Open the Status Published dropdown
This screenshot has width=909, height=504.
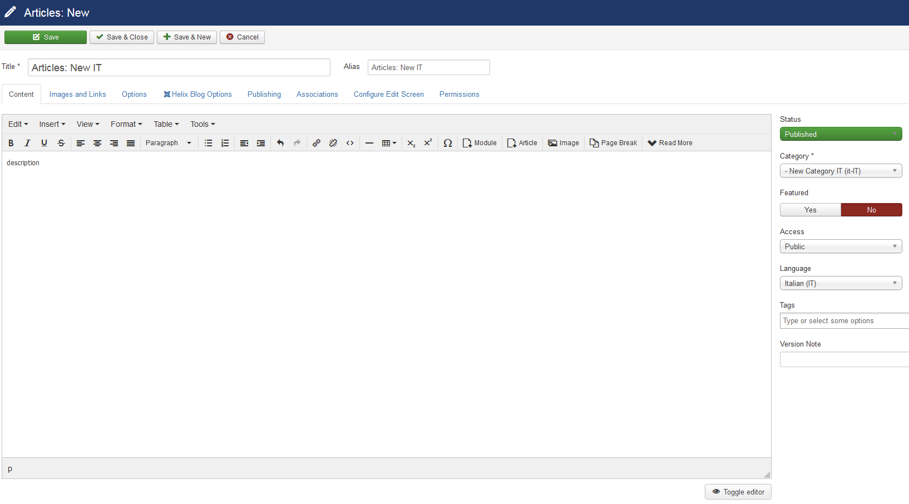(x=841, y=134)
